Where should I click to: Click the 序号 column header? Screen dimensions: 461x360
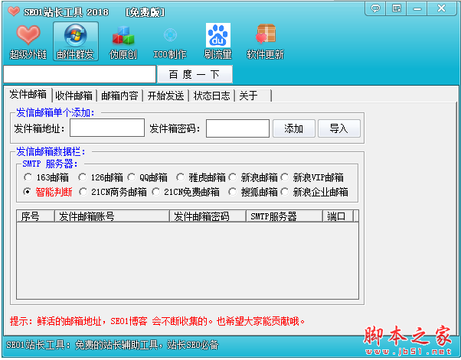(x=35, y=216)
